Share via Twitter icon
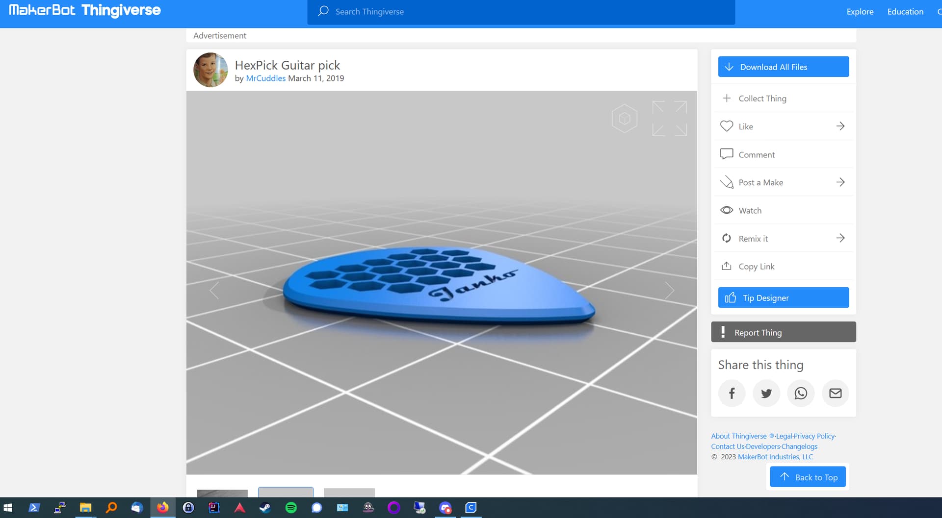 click(x=766, y=393)
